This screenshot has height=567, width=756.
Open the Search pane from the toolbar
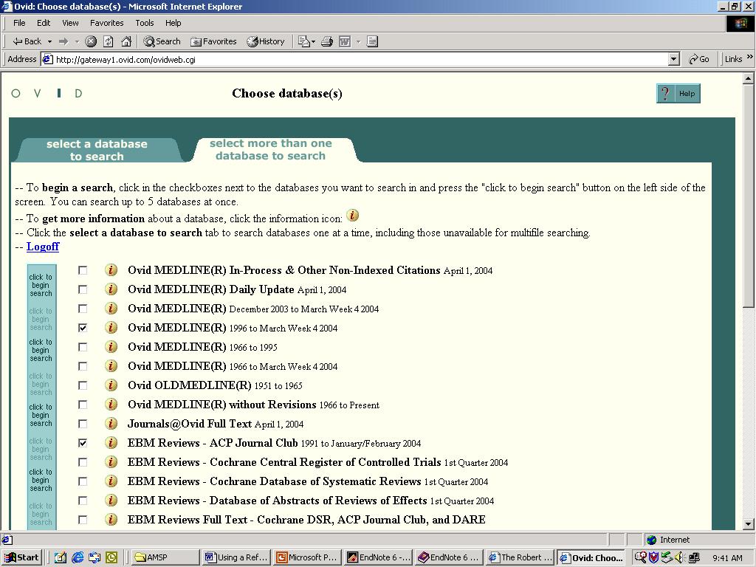click(x=162, y=41)
